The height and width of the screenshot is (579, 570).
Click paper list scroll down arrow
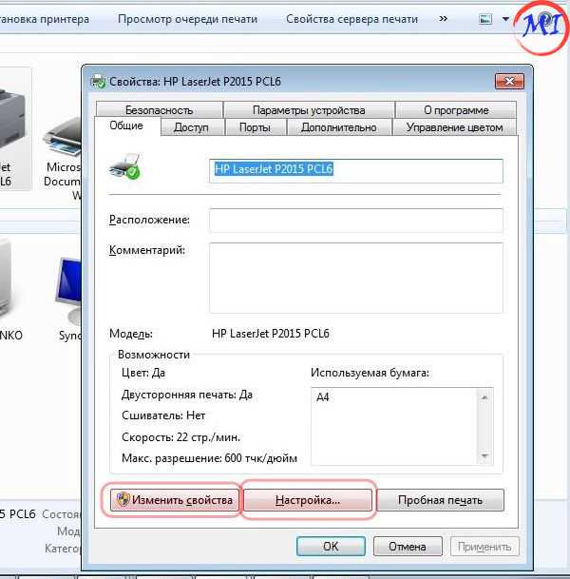pyautogui.click(x=484, y=455)
